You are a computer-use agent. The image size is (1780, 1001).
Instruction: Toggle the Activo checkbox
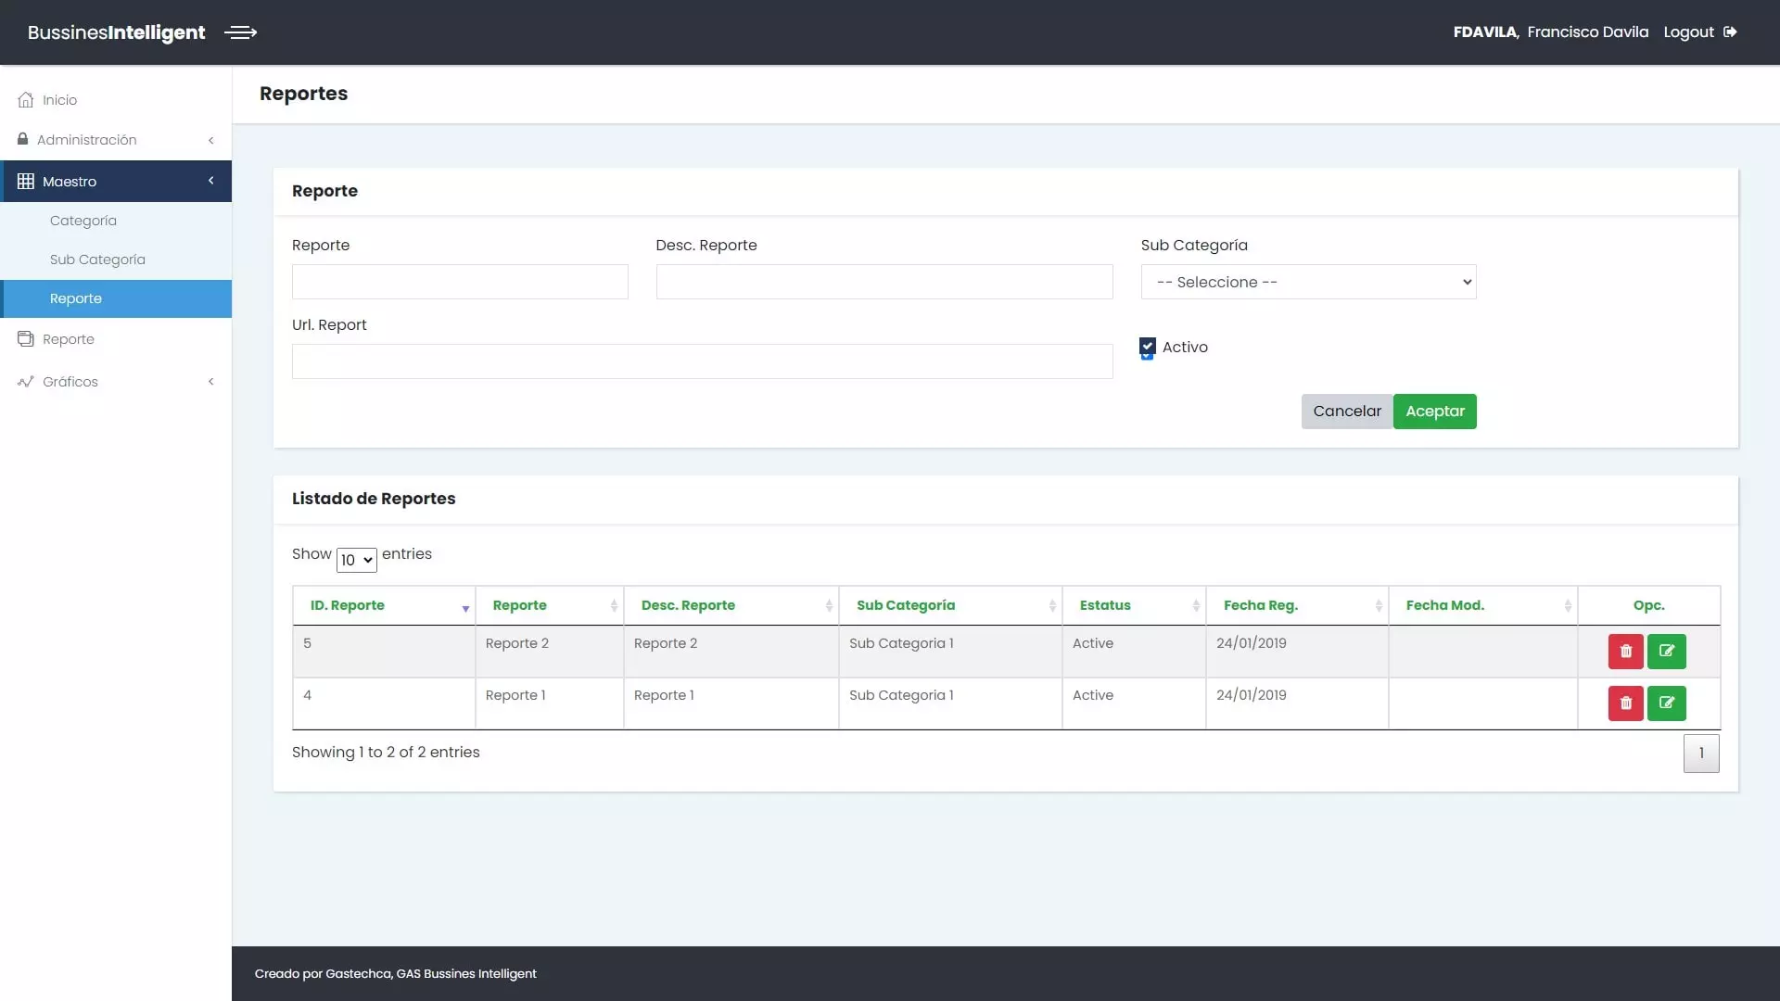[1148, 347]
